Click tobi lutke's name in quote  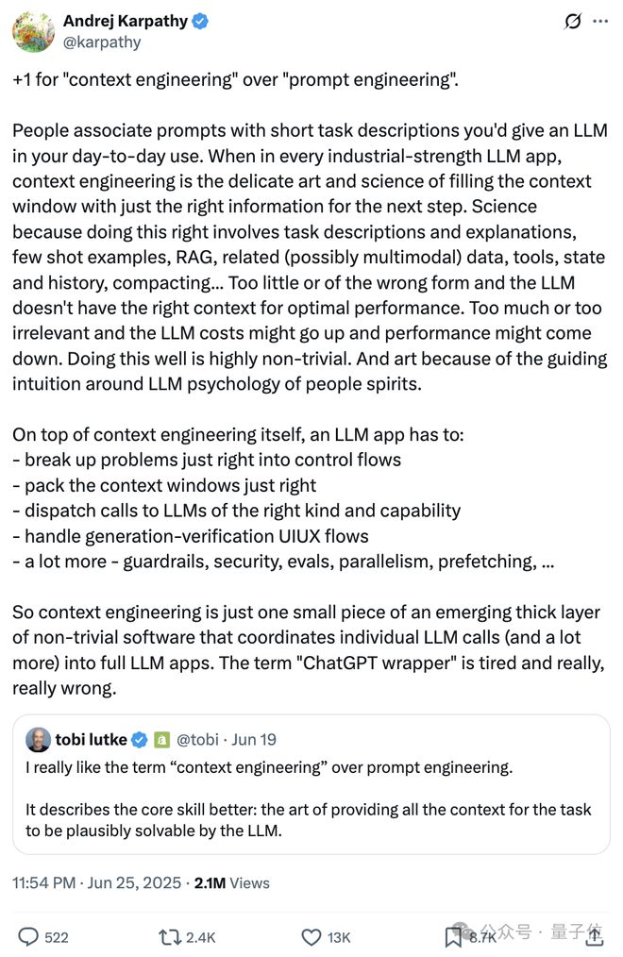click(x=91, y=740)
